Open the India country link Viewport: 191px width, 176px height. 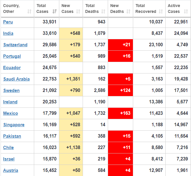click(8, 33)
